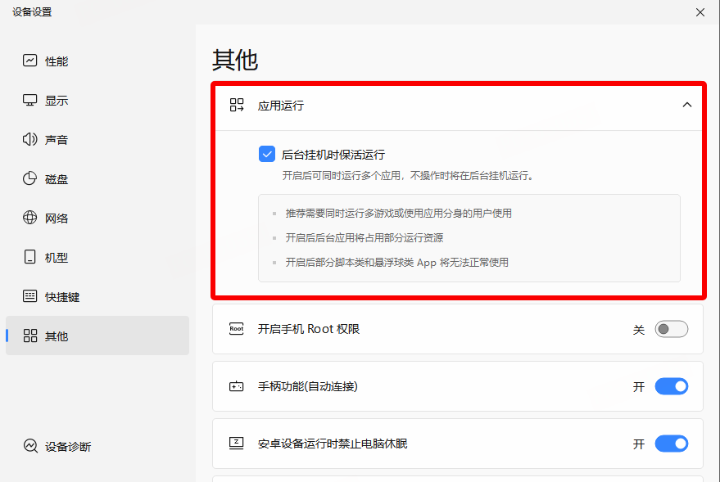Click the 声音 speaker icon
This screenshot has height=482, width=720.
point(30,139)
